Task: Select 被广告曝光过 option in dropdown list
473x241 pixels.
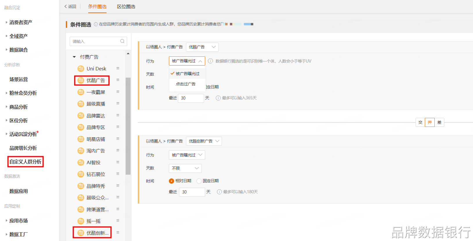Action: pos(187,74)
